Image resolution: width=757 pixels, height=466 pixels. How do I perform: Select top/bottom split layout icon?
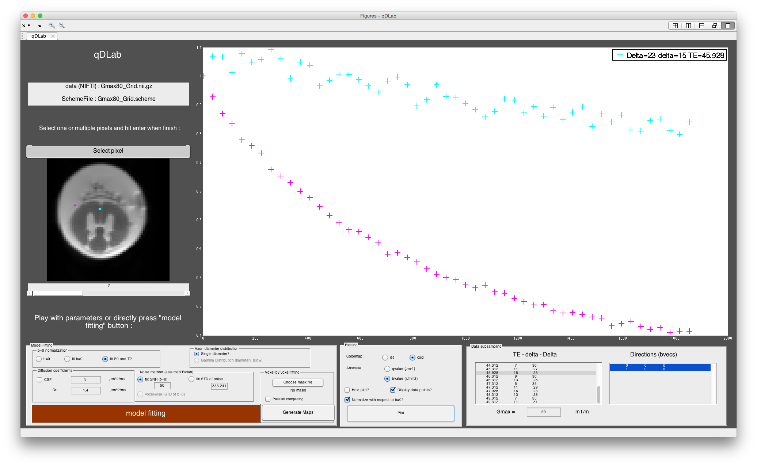click(701, 26)
